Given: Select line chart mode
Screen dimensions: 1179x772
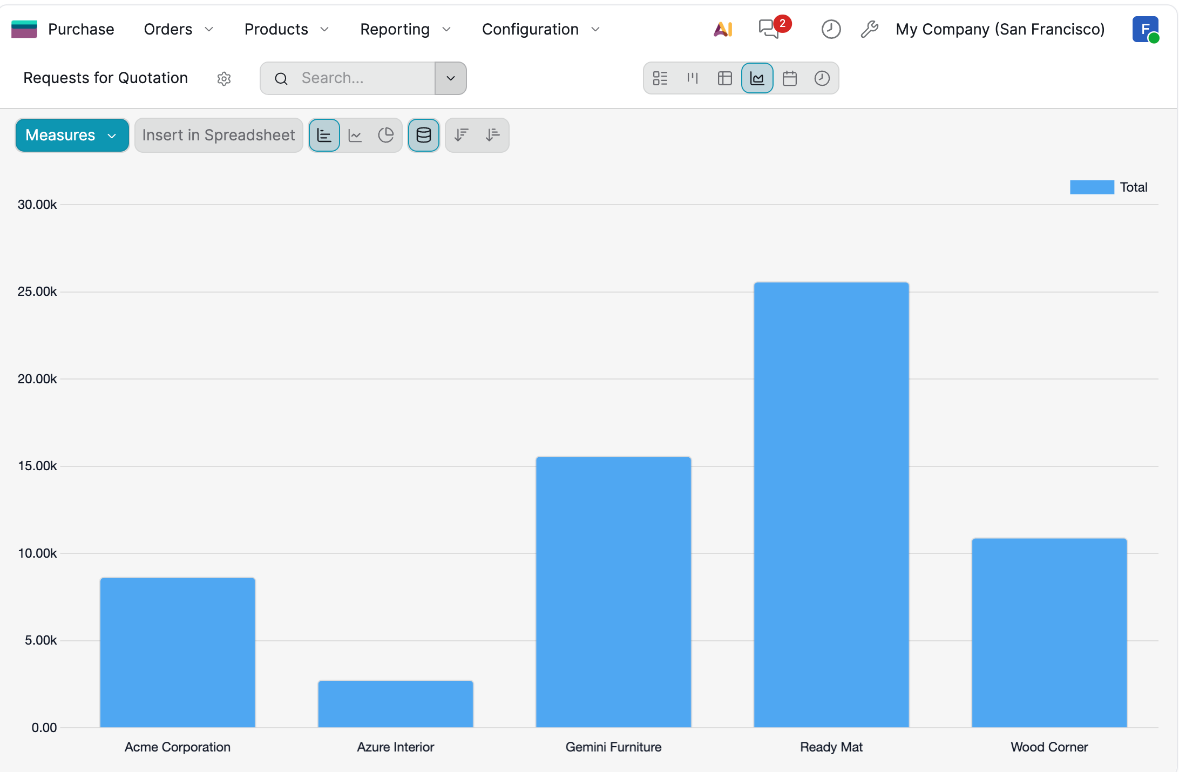Looking at the screenshot, I should (x=355, y=135).
